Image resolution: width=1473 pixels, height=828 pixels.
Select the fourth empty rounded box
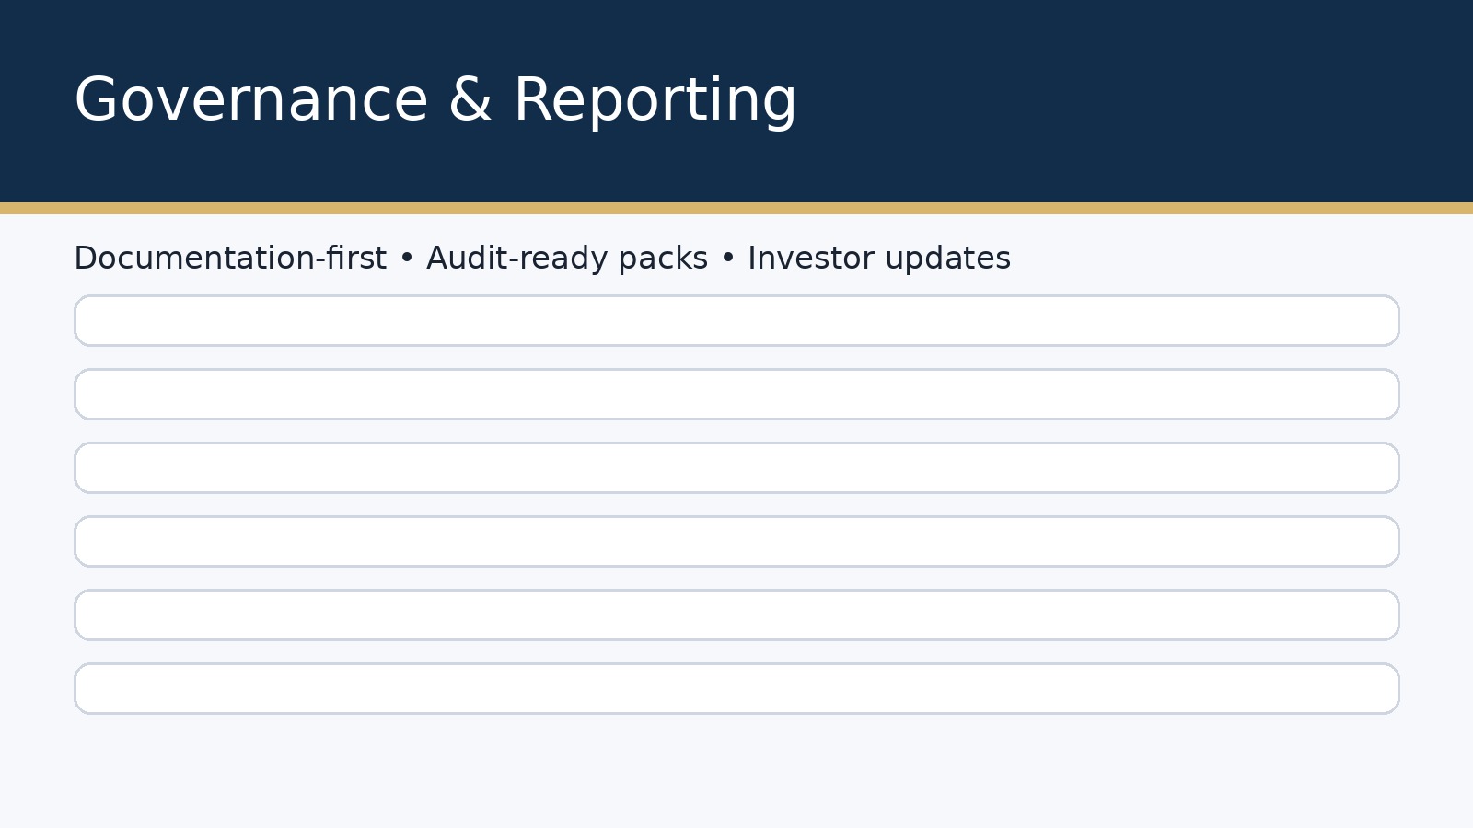tap(736, 542)
